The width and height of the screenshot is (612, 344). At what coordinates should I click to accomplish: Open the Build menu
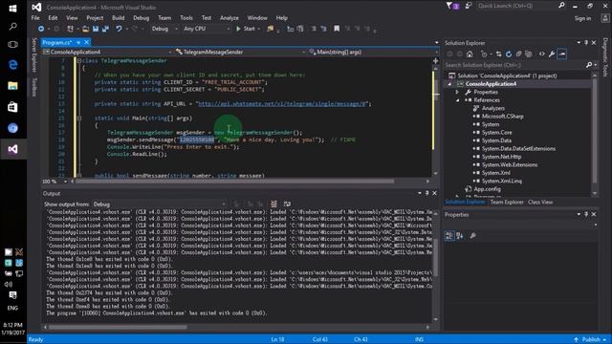119,18
